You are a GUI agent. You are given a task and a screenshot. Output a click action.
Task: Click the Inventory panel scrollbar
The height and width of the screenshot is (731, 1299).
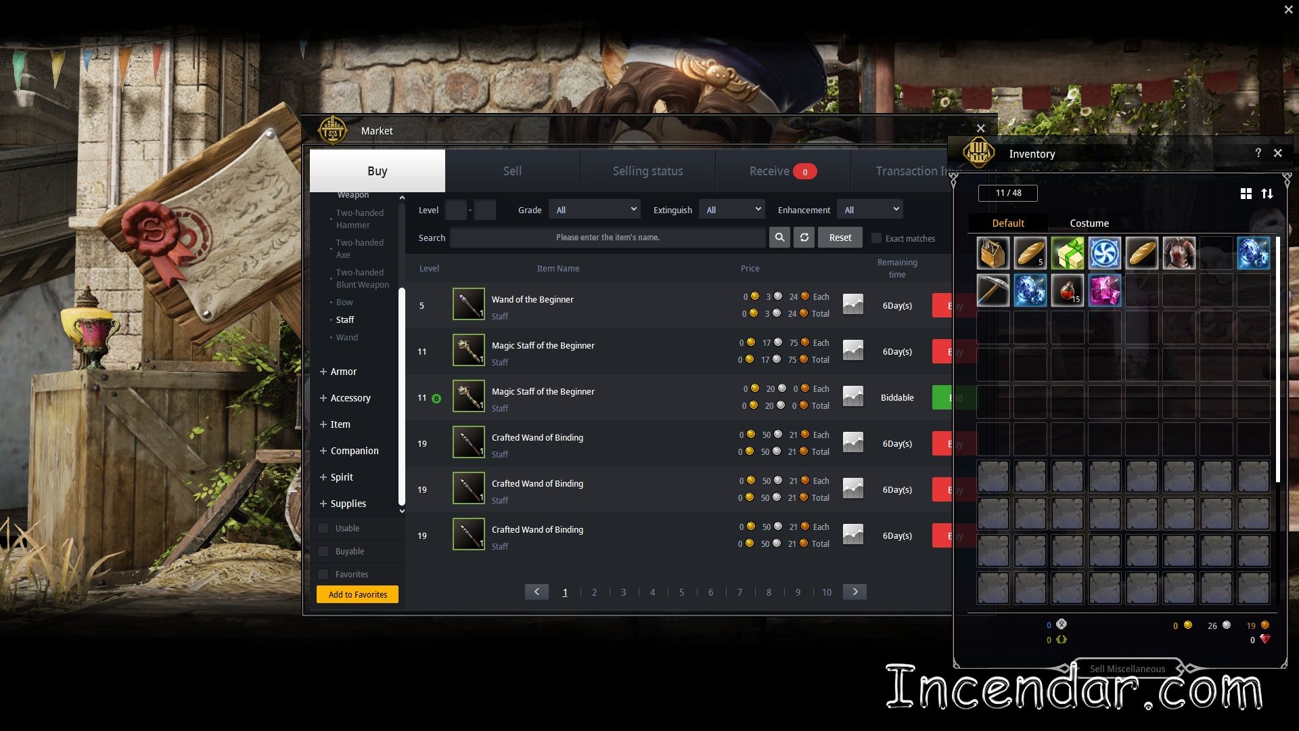(x=1278, y=359)
